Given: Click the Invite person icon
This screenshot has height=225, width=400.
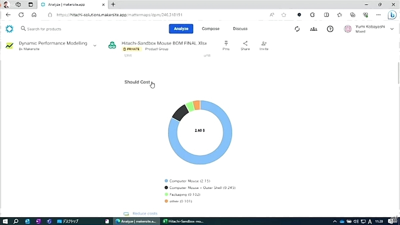Looking at the screenshot, I should (264, 44).
